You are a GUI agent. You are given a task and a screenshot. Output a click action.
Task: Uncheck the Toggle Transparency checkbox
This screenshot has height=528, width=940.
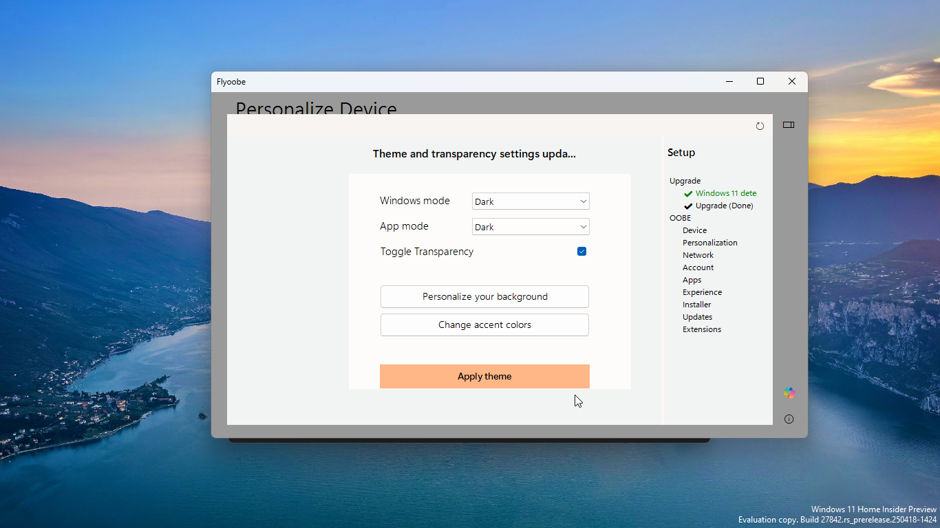[581, 252]
